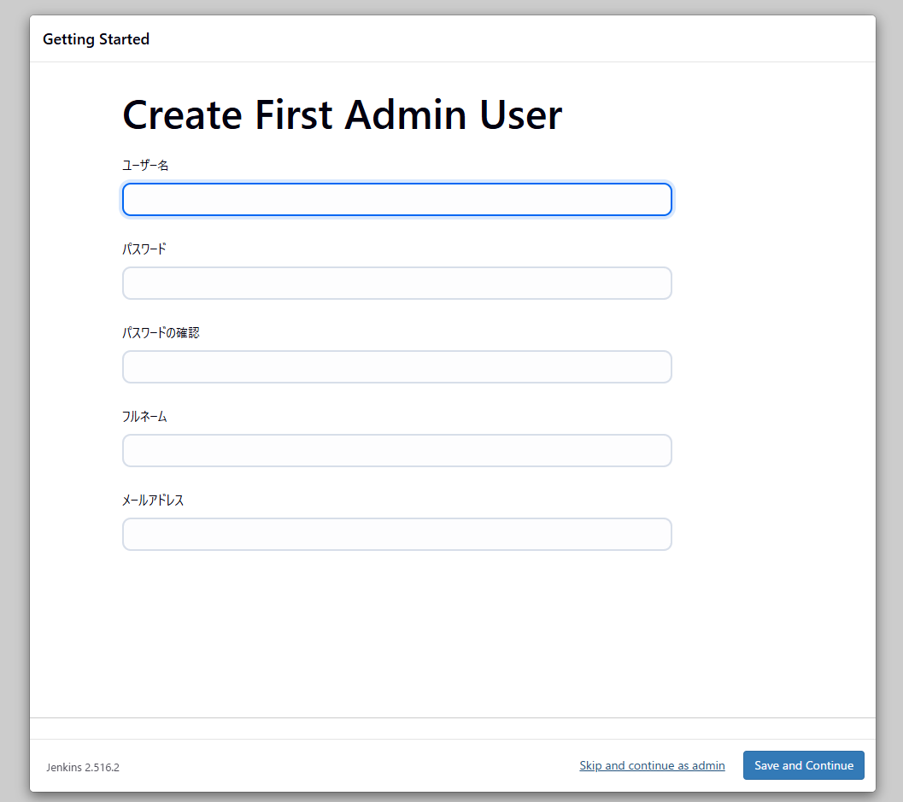903x802 pixels.
Task: Click the フルネーム label text
Action: click(x=144, y=416)
